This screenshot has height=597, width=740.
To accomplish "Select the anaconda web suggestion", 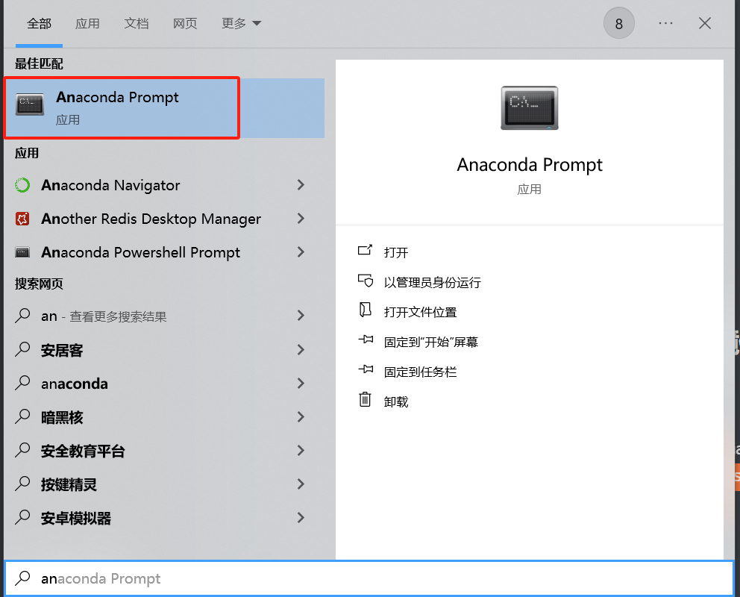I will coord(164,384).
